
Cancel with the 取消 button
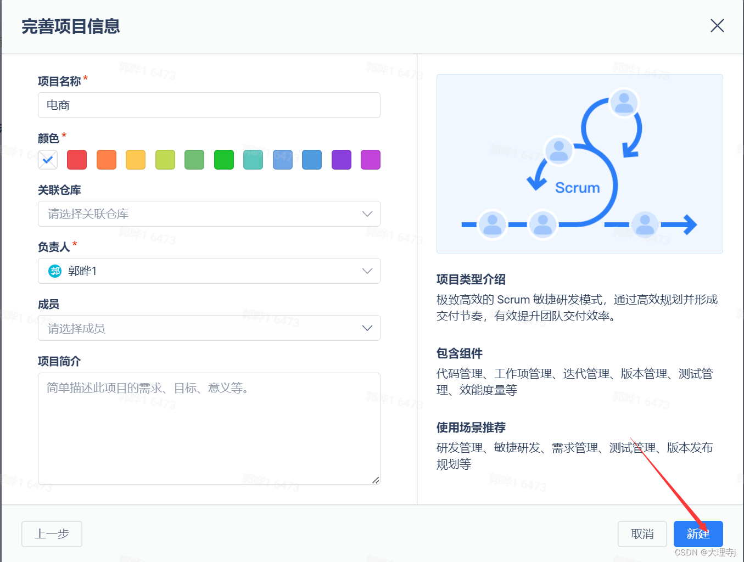pos(642,534)
